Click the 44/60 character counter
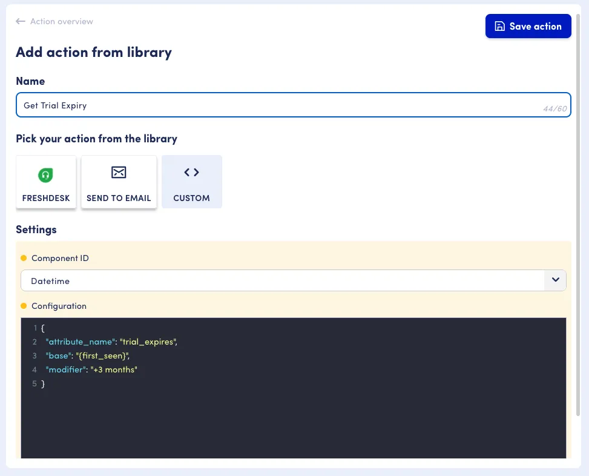This screenshot has height=476, width=589. pyautogui.click(x=555, y=108)
